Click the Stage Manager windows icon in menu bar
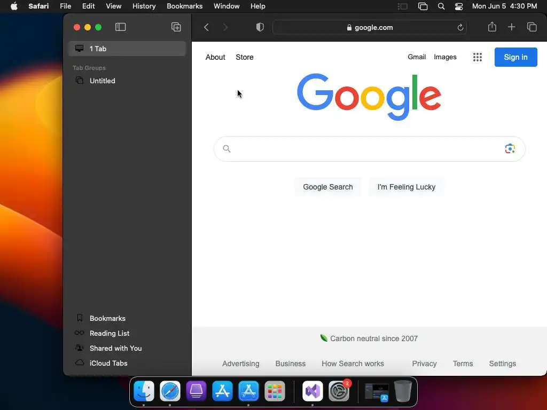This screenshot has height=410, width=547. coord(423,6)
